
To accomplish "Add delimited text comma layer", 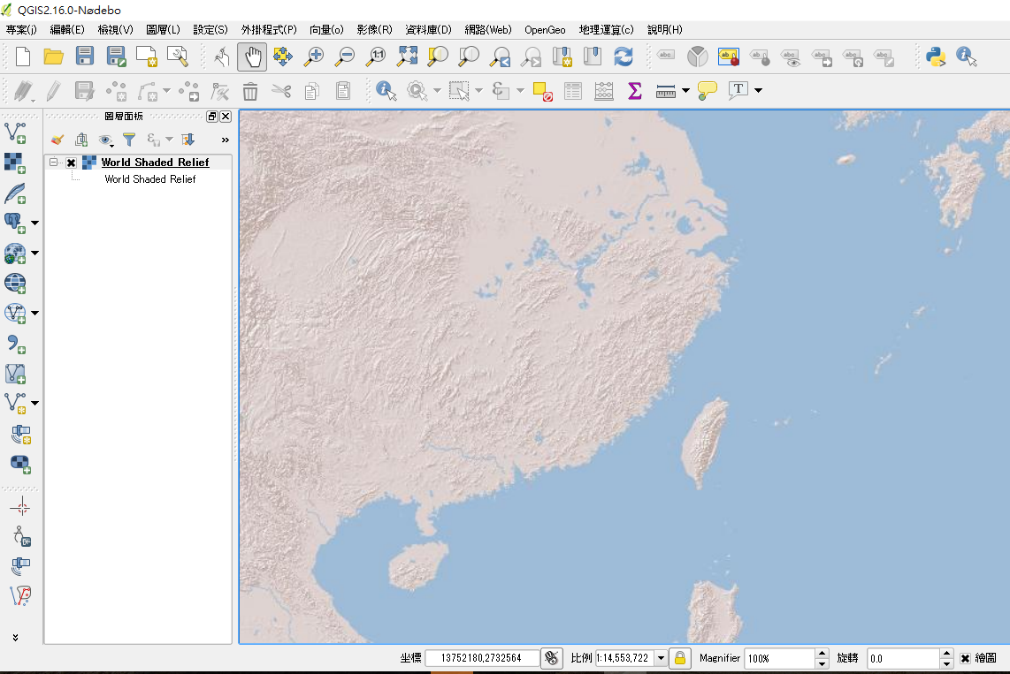I will click(15, 344).
